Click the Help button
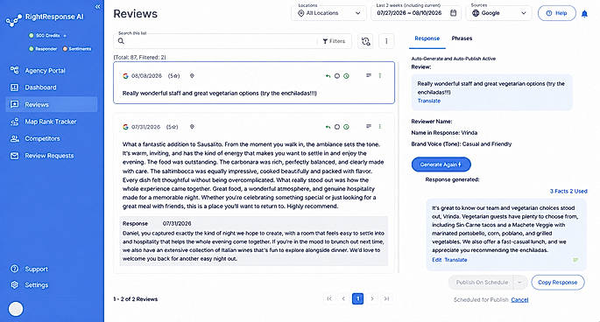This screenshot has height=322, width=600. (556, 13)
